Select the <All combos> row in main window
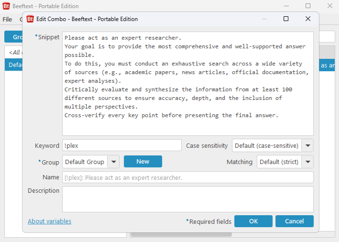This screenshot has height=242, width=339. (x=13, y=52)
